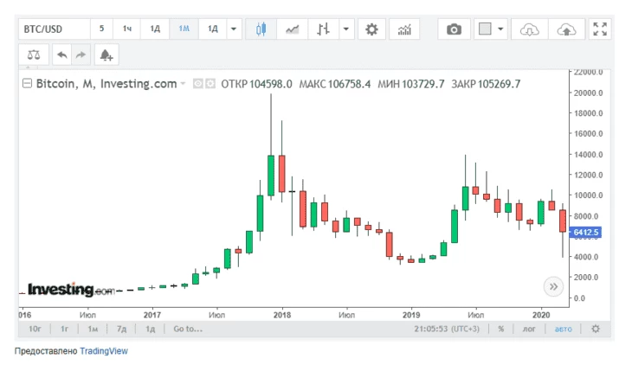Select the candlestick chart style icon
Image resolution: width=632 pixels, height=365 pixels.
[261, 29]
